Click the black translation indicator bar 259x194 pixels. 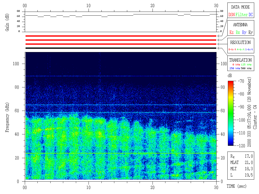click(x=121, y=48)
